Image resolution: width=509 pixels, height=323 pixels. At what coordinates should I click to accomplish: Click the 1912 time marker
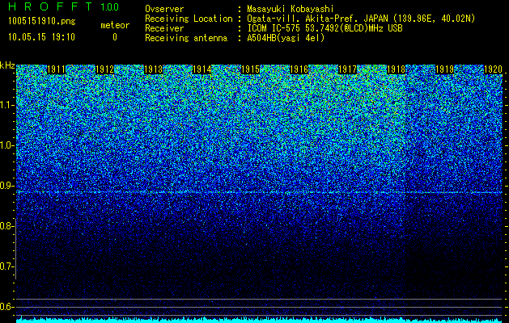pyautogui.click(x=105, y=69)
